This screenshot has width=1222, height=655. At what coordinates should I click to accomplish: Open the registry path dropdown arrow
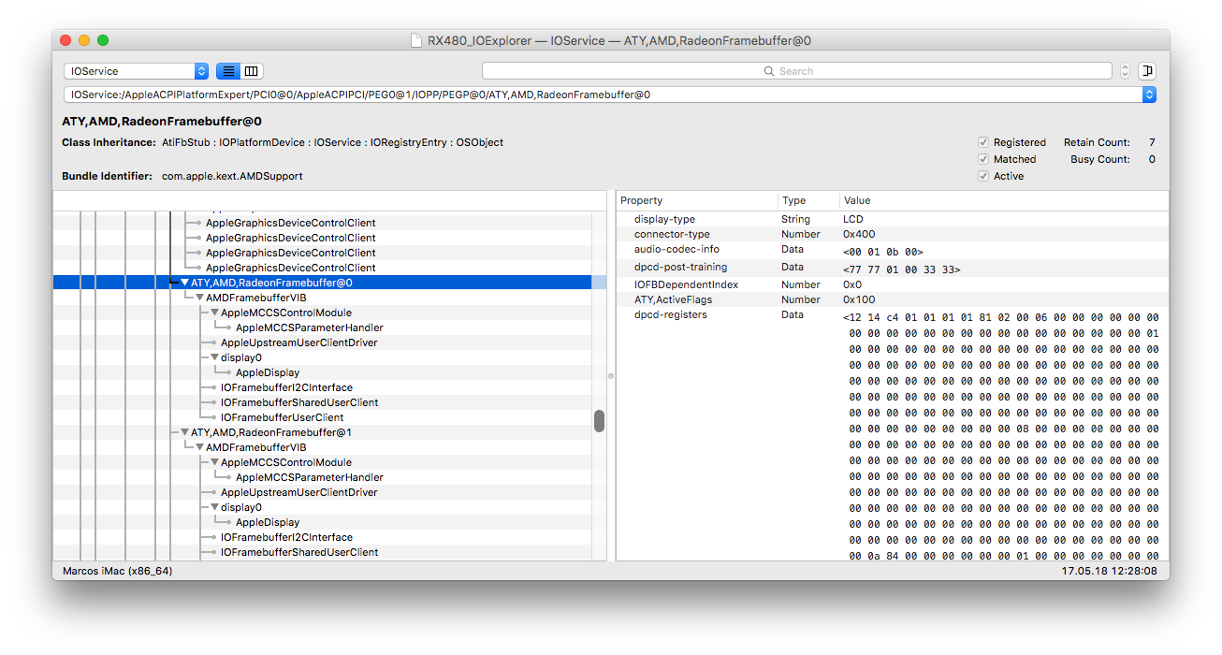(1150, 95)
